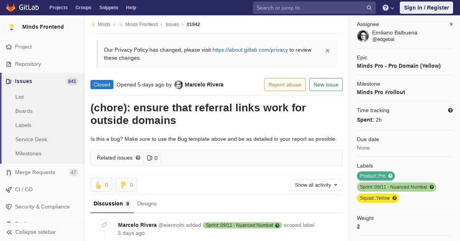Open Service Desk in sidebar
Image resolution: width=460 pixels, height=241 pixels.
pyautogui.click(x=31, y=139)
